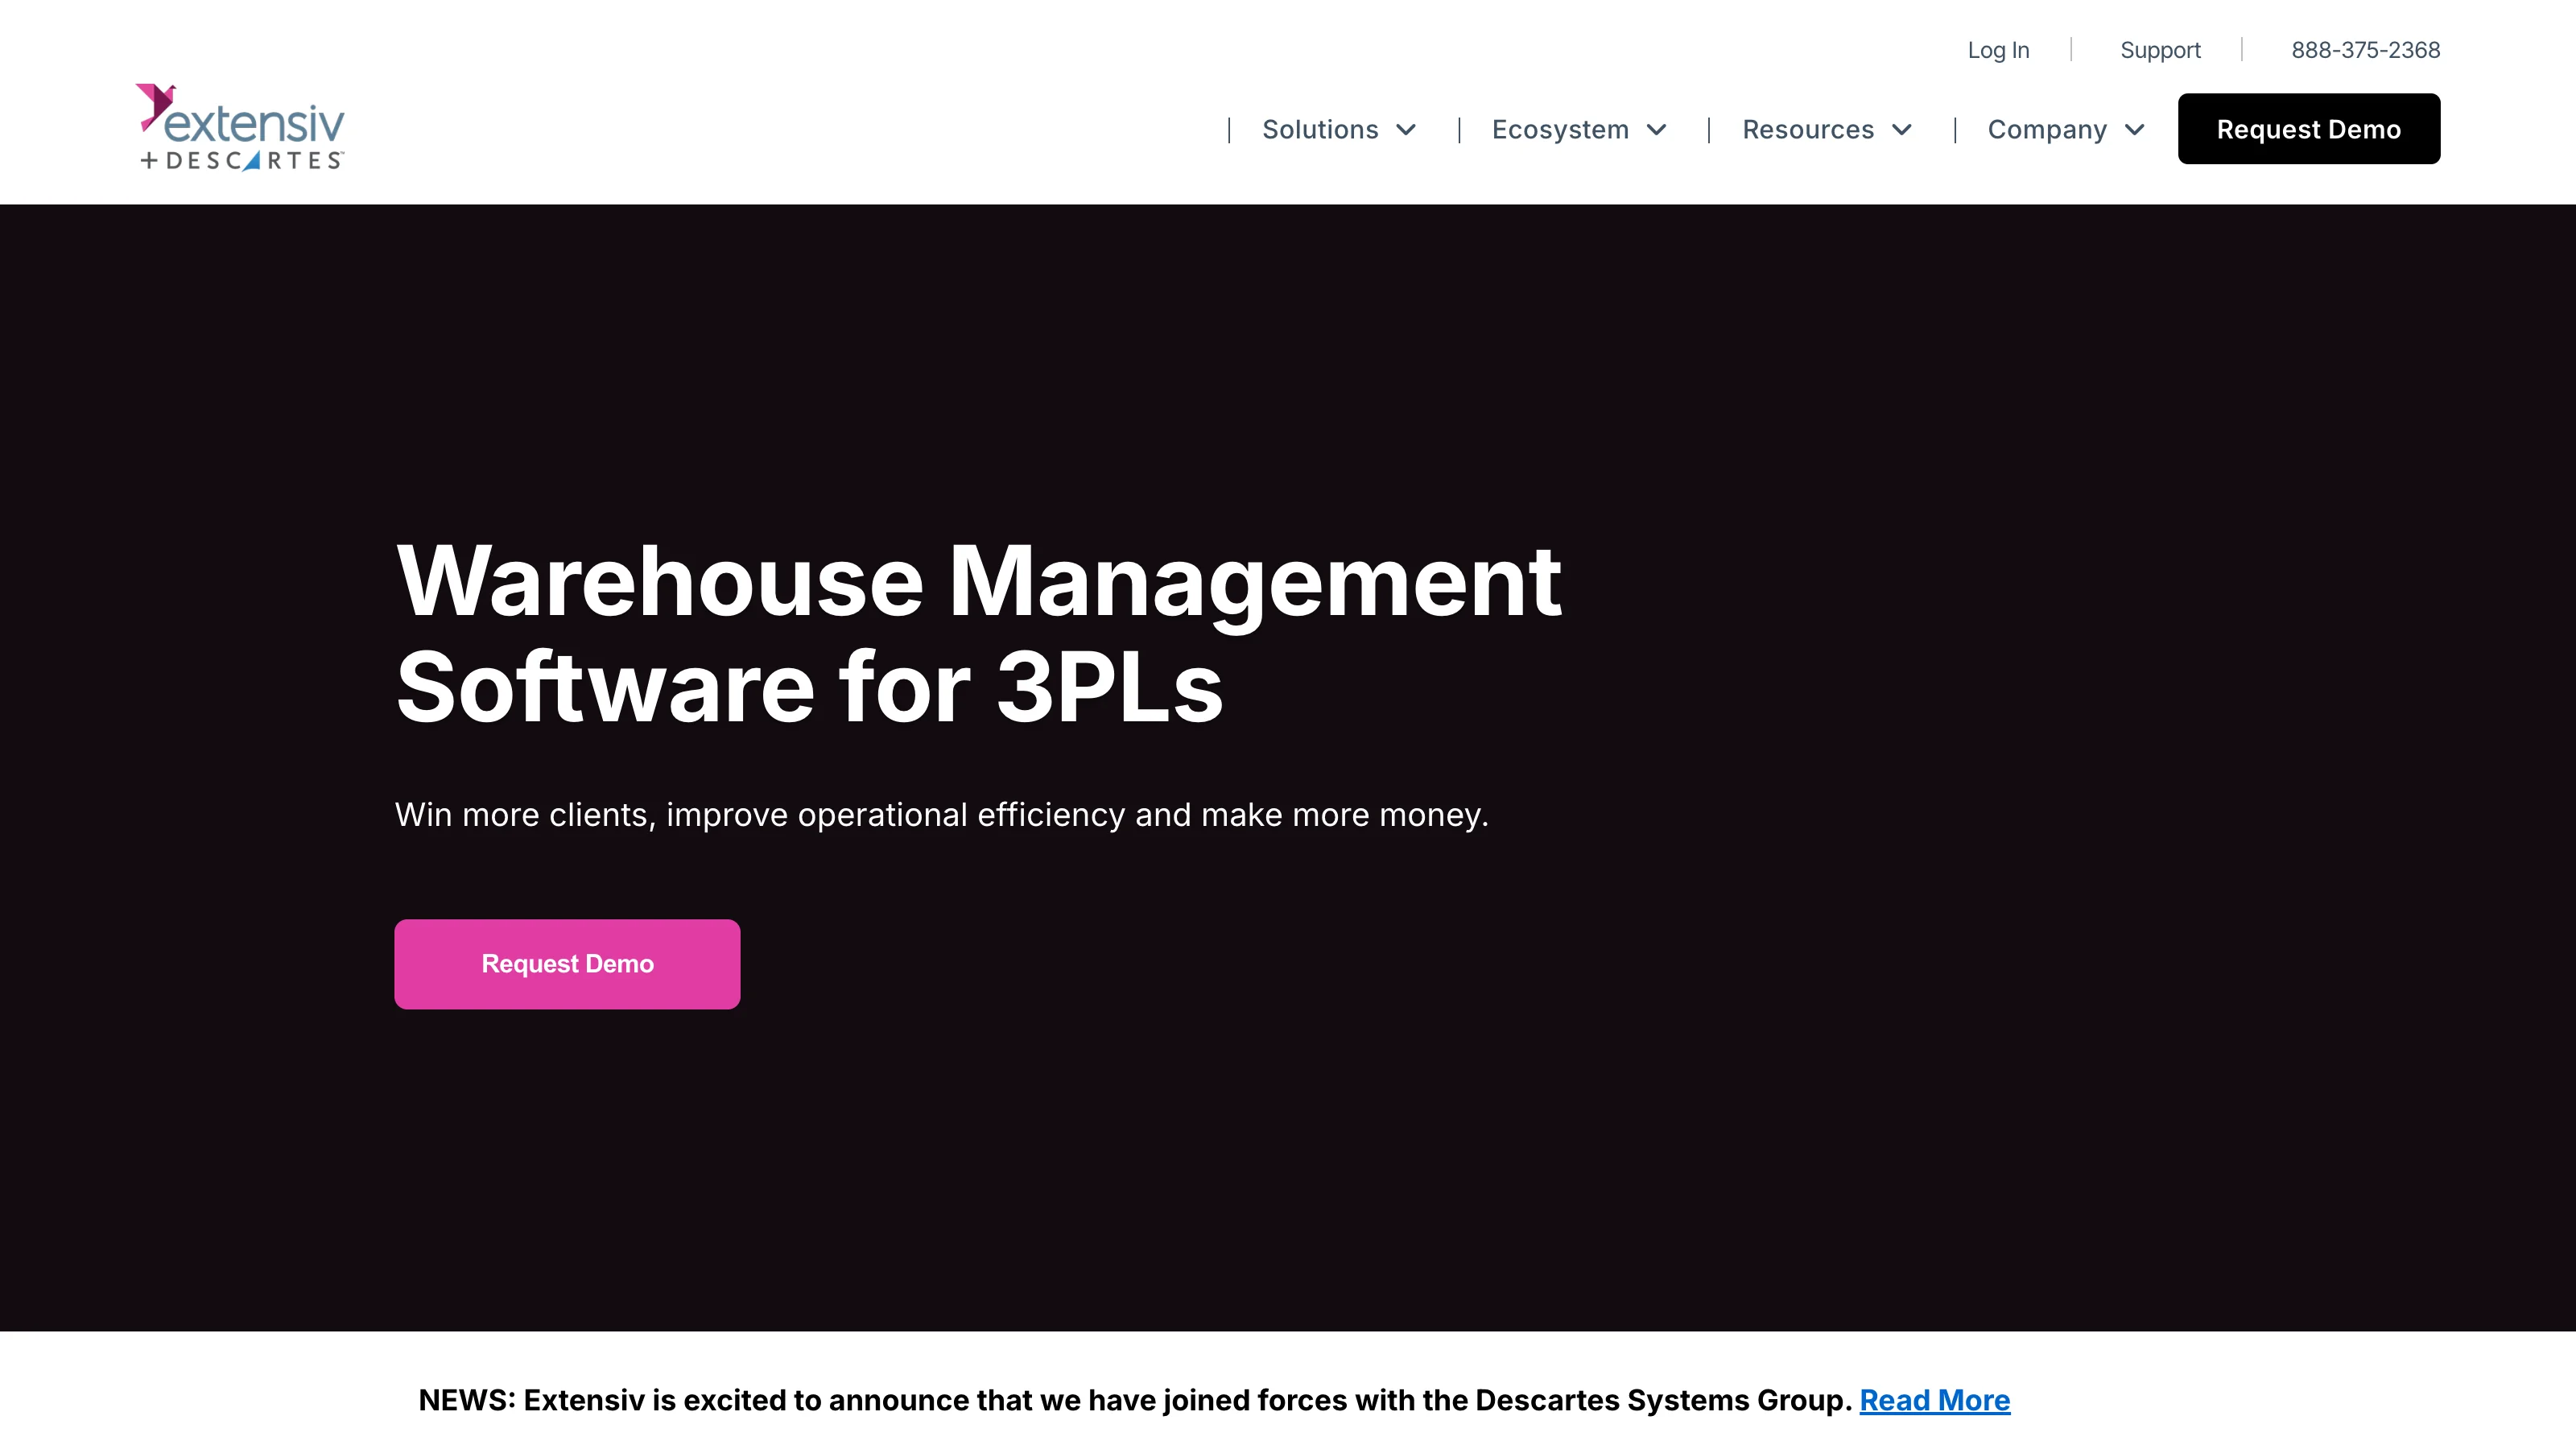Click the 'Win more clients' subtitle text
Screen dimensions: 2576x1449
(x=941, y=815)
